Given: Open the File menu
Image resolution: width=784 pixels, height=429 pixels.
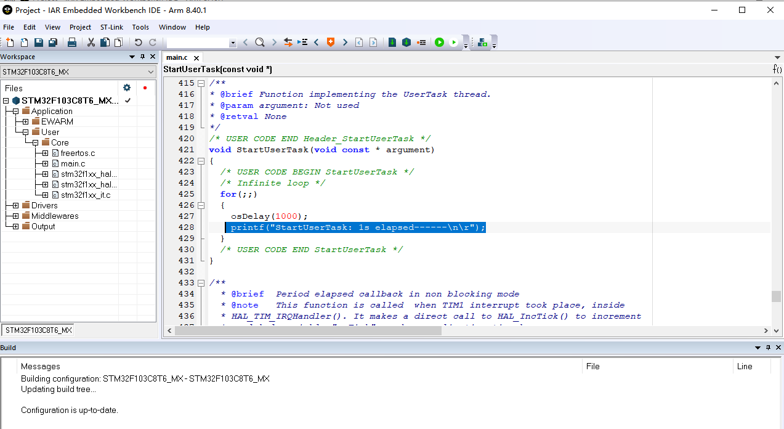Looking at the screenshot, I should click(x=9, y=27).
